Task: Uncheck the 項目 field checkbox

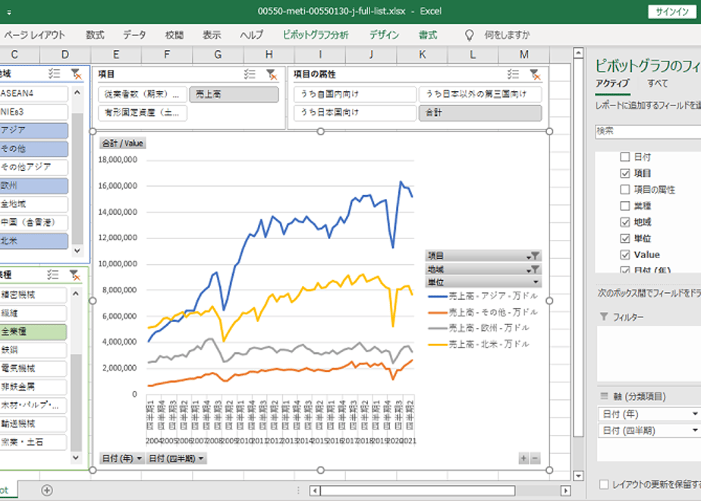Action: tap(625, 173)
